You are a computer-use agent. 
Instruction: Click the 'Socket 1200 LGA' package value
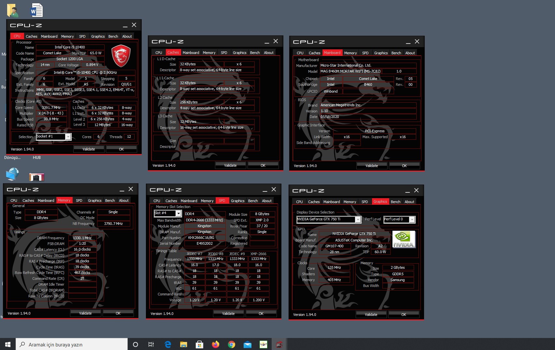pos(70,59)
